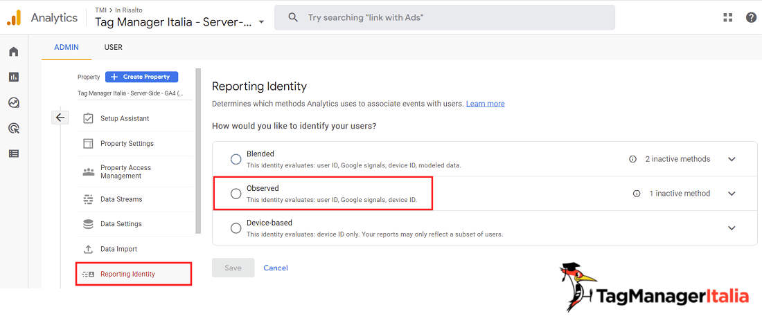Click the Google Analytics logo
The image size is (762, 325).
(14, 18)
